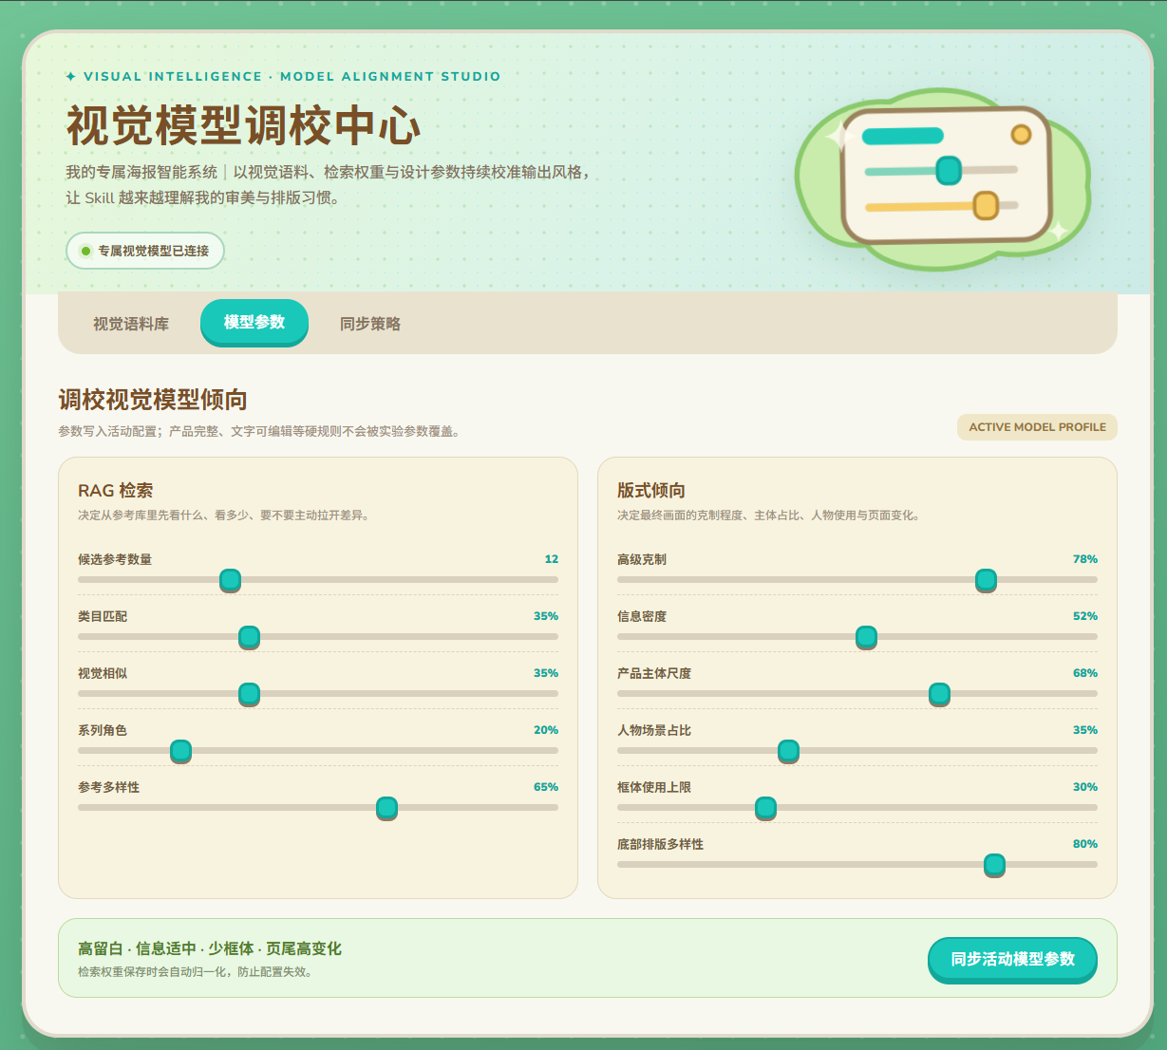Click the 人物场景占比 value 35%
Viewport: 1167px width, 1050px height.
coord(1085,730)
